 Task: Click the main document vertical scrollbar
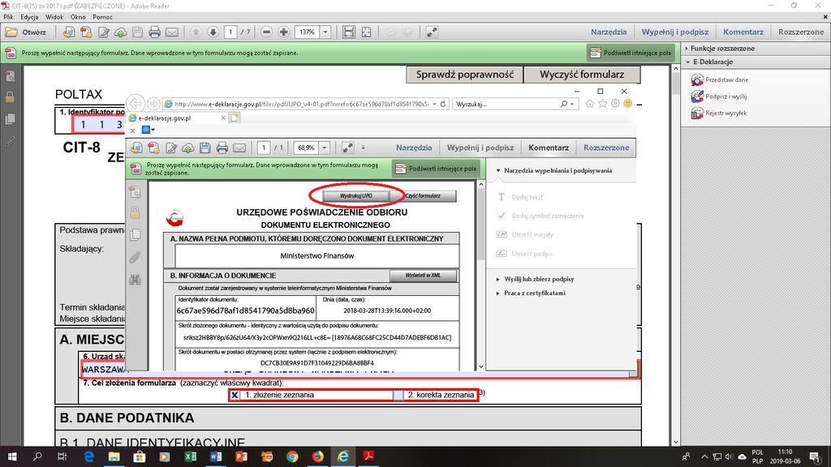[676, 254]
